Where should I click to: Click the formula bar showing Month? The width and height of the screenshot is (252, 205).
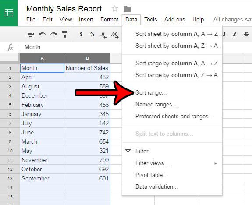[x=71, y=47]
